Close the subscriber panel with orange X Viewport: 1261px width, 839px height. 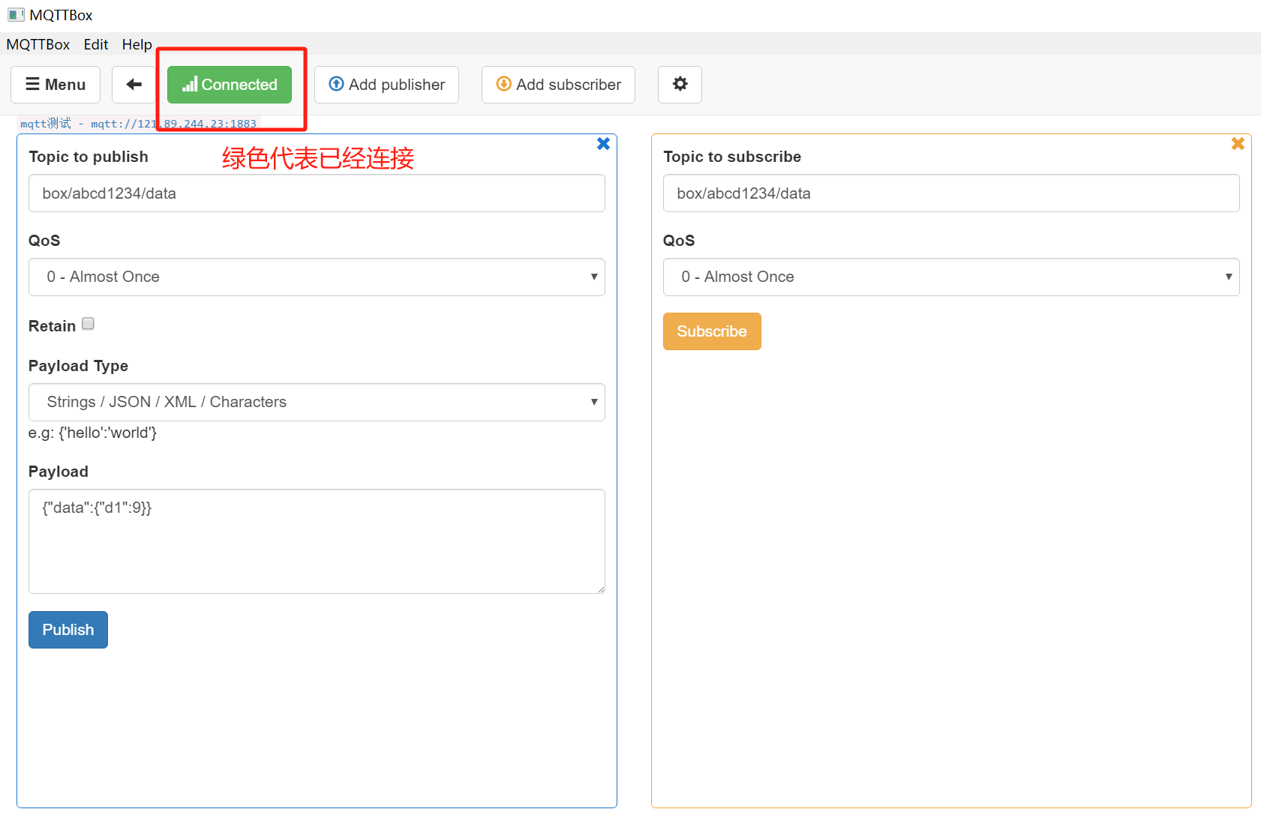tap(1238, 143)
